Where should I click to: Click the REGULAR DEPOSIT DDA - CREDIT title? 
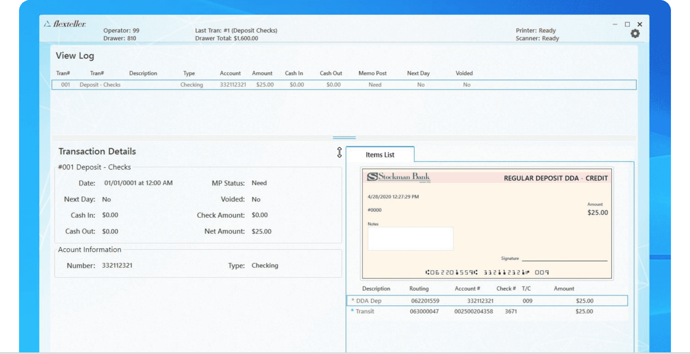click(556, 178)
